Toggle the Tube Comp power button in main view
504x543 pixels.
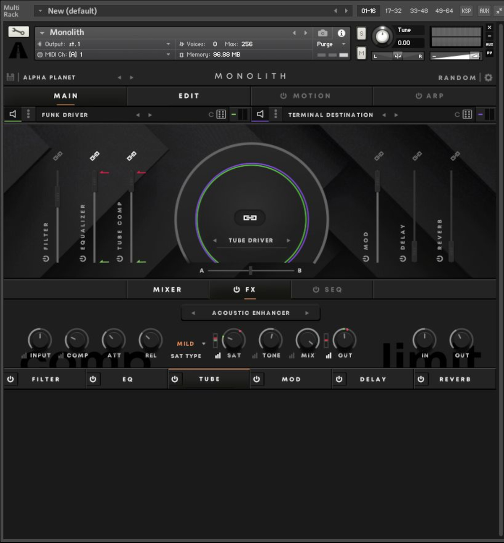coord(120,258)
